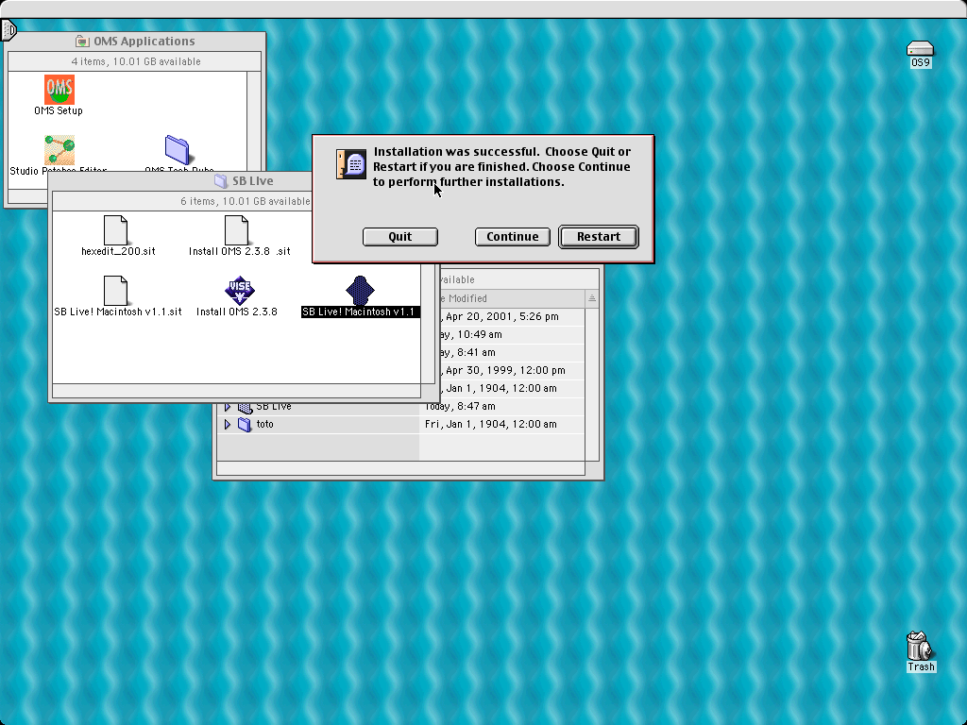Select Install OMS 2.3.8 .sit archive icon

[236, 230]
